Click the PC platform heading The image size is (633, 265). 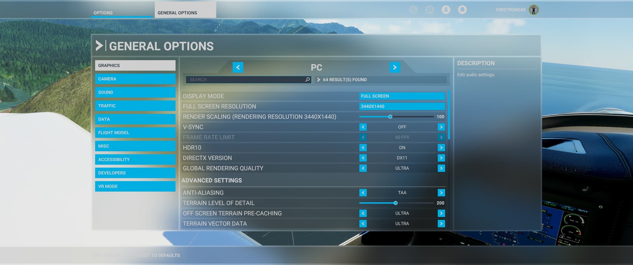(x=316, y=67)
